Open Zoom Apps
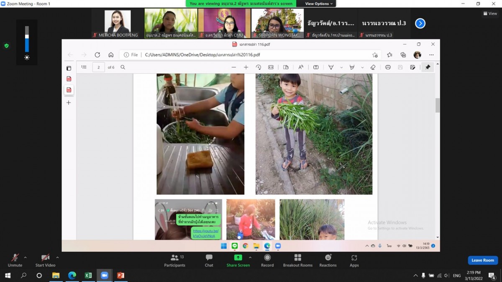This screenshot has width=502, height=282. 354,260
